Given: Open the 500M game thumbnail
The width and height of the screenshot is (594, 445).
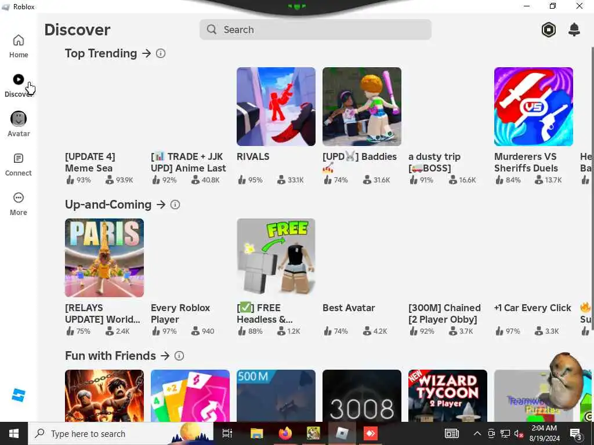Looking at the screenshot, I should click(x=276, y=395).
